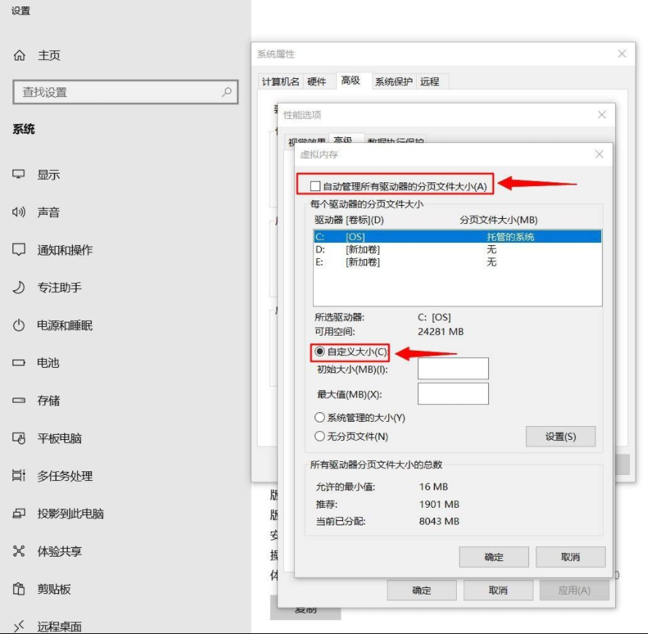Select the 系统管理的大小 radio button
This screenshot has width=648, height=634.
320,417
